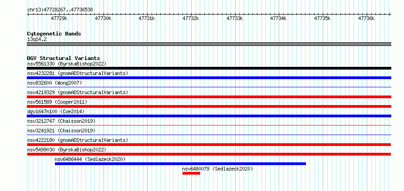
Task: Open the nsv3241921 (Chaisson2019) variant label
Action: point(61,131)
